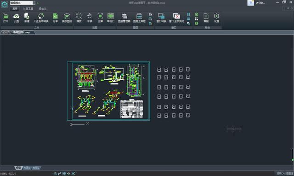Switch to 单视口 single viewport

[111, 18]
